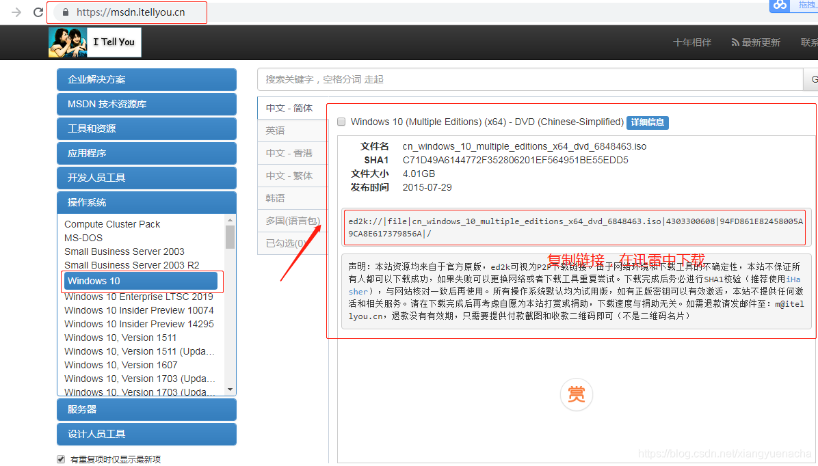The width and height of the screenshot is (818, 466).
Task: Select Compute Cluster Pack in list
Action: (x=112, y=224)
